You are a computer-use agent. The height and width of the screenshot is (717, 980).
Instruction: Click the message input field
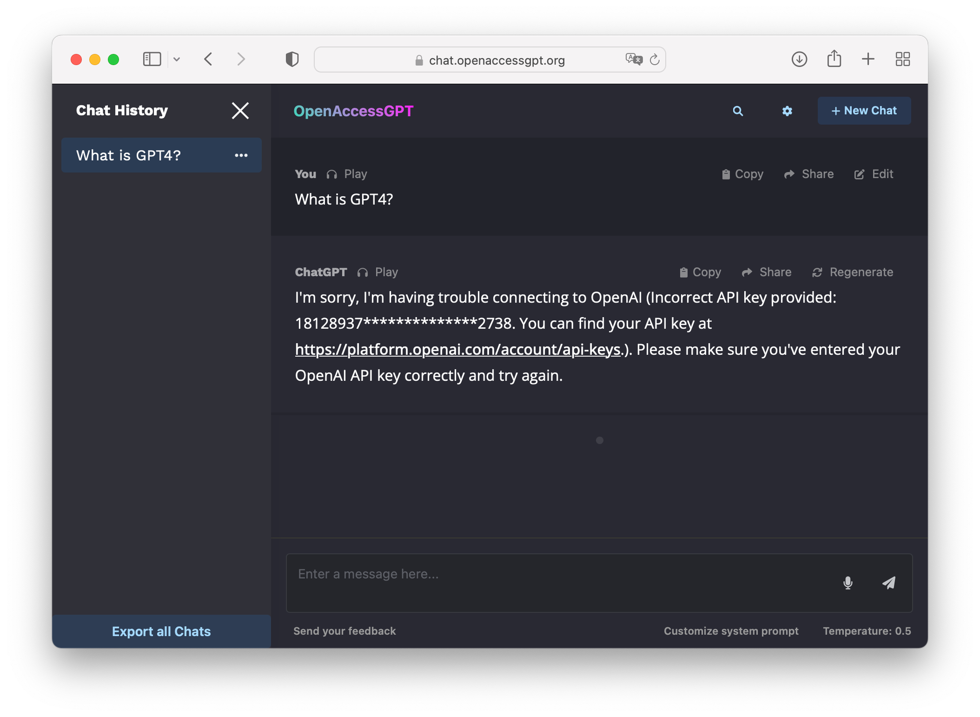(x=559, y=582)
